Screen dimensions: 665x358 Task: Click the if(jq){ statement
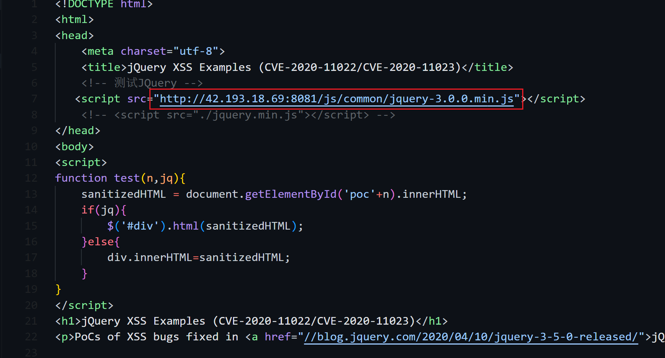pyautogui.click(x=104, y=210)
